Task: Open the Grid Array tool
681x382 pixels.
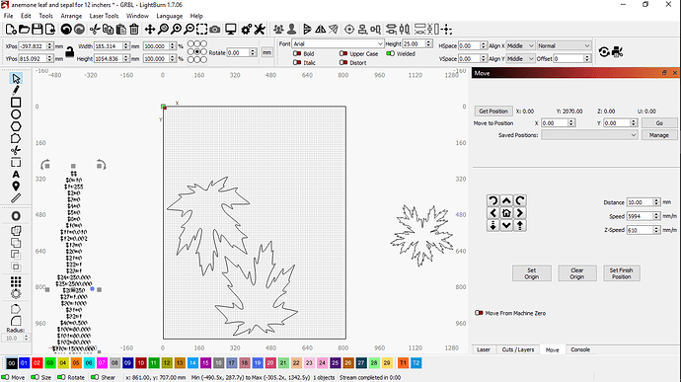Action: point(16,281)
